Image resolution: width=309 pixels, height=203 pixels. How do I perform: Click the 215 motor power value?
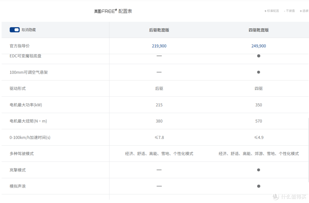click(x=159, y=105)
